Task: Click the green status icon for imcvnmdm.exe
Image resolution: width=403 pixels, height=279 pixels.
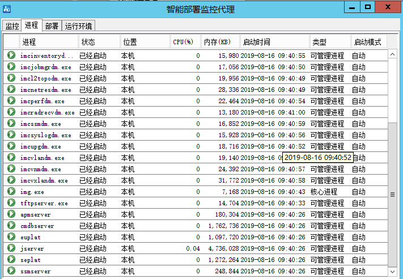Action: pos(11,168)
